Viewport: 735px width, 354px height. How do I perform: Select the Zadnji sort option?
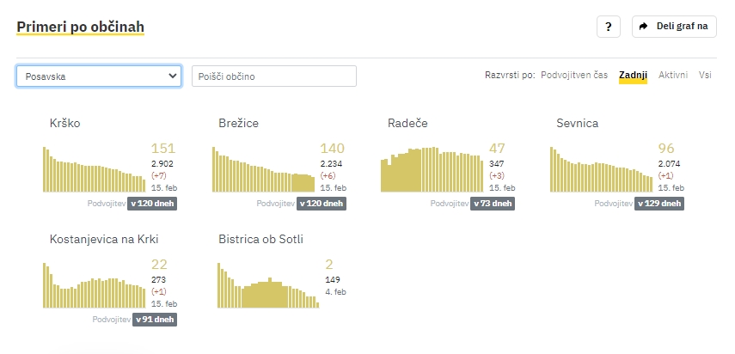click(633, 75)
